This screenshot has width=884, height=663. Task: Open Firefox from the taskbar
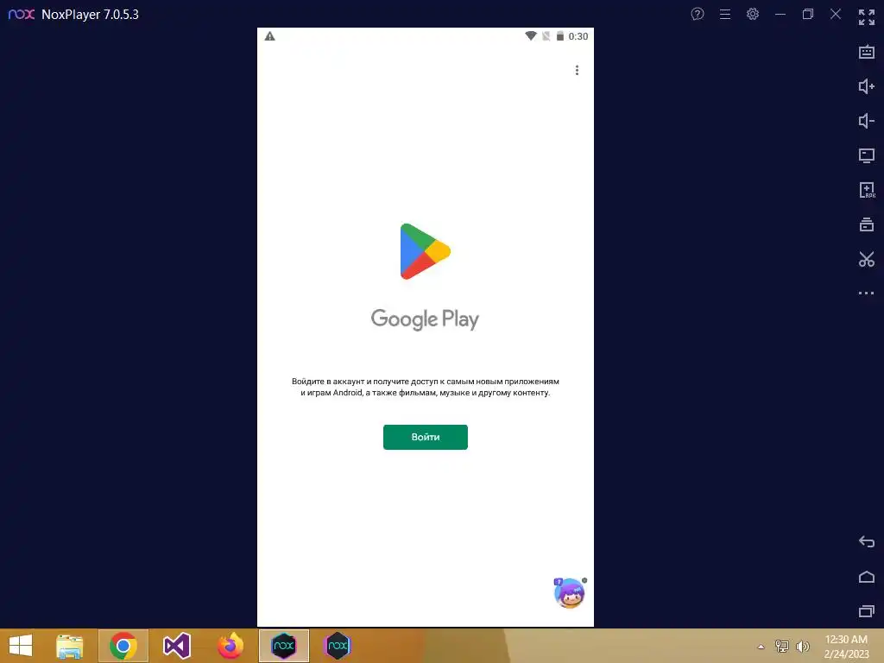[230, 646]
